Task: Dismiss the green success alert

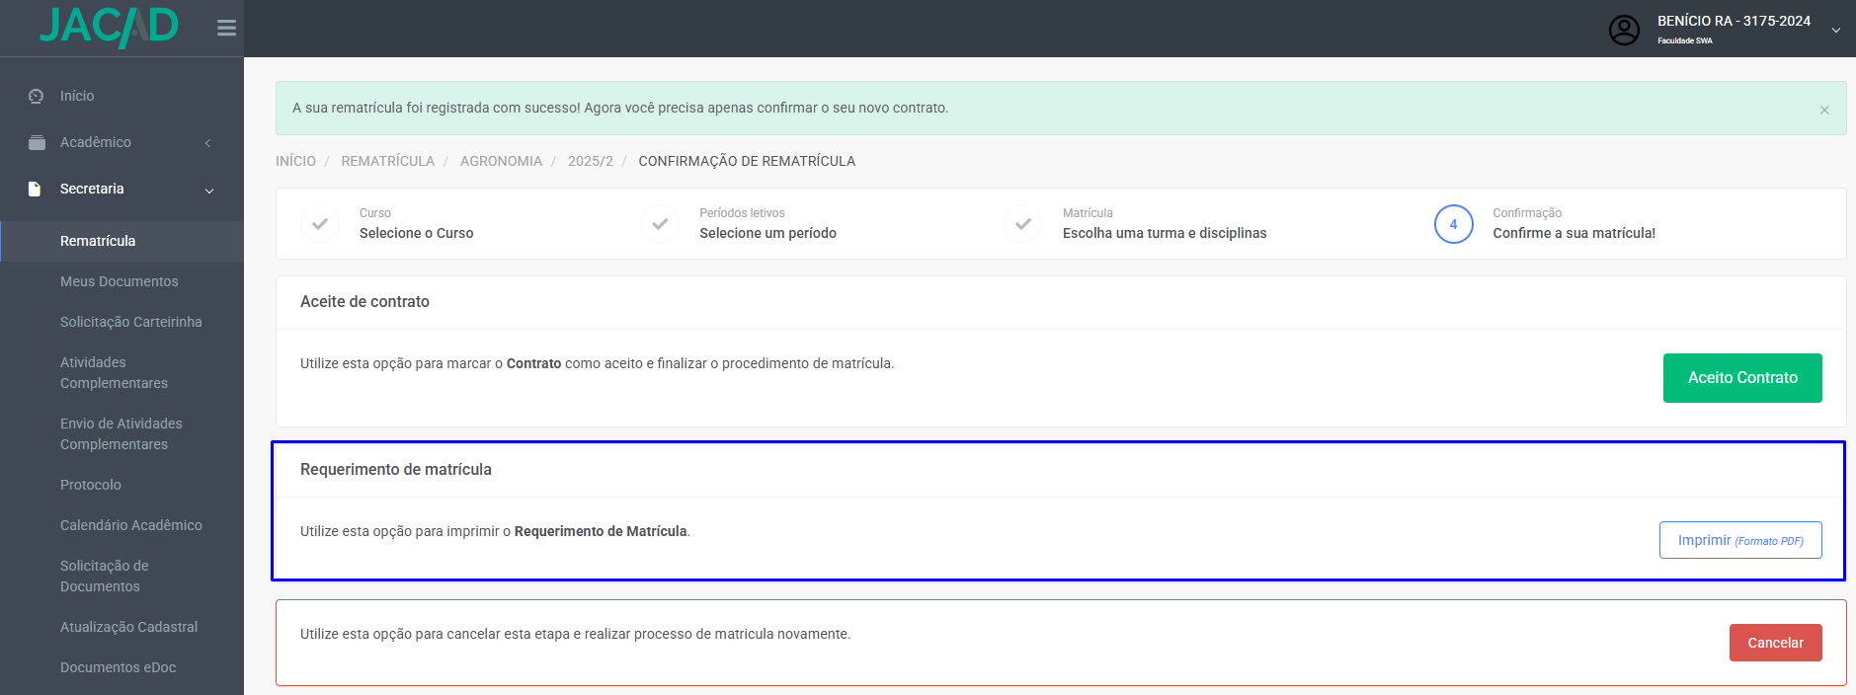Action: click(1824, 110)
